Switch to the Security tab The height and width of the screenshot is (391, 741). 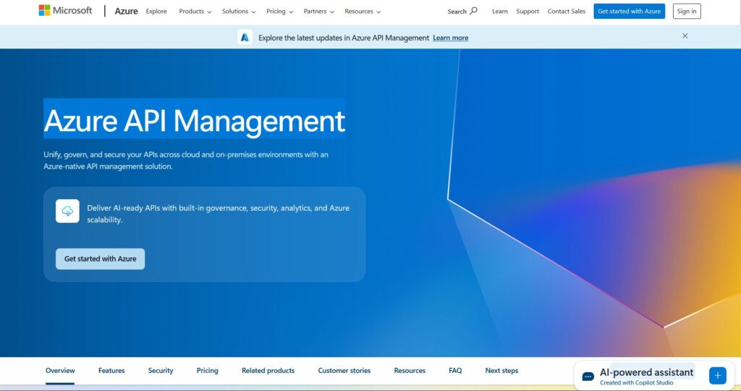(x=161, y=371)
